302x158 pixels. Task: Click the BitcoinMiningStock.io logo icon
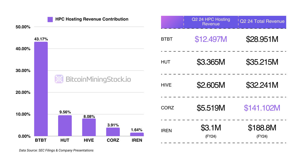(x=59, y=79)
